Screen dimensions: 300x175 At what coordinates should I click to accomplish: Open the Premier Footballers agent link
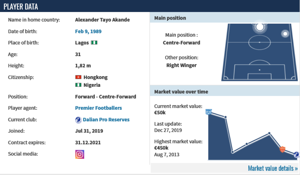(98, 108)
